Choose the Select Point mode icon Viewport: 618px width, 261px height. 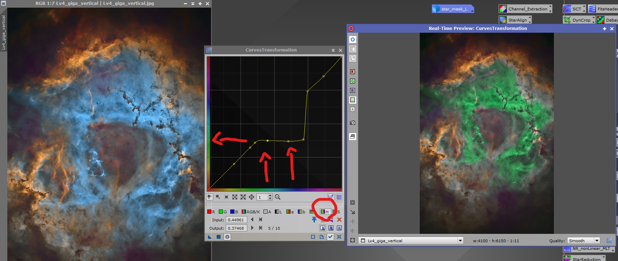pyautogui.click(x=218, y=197)
